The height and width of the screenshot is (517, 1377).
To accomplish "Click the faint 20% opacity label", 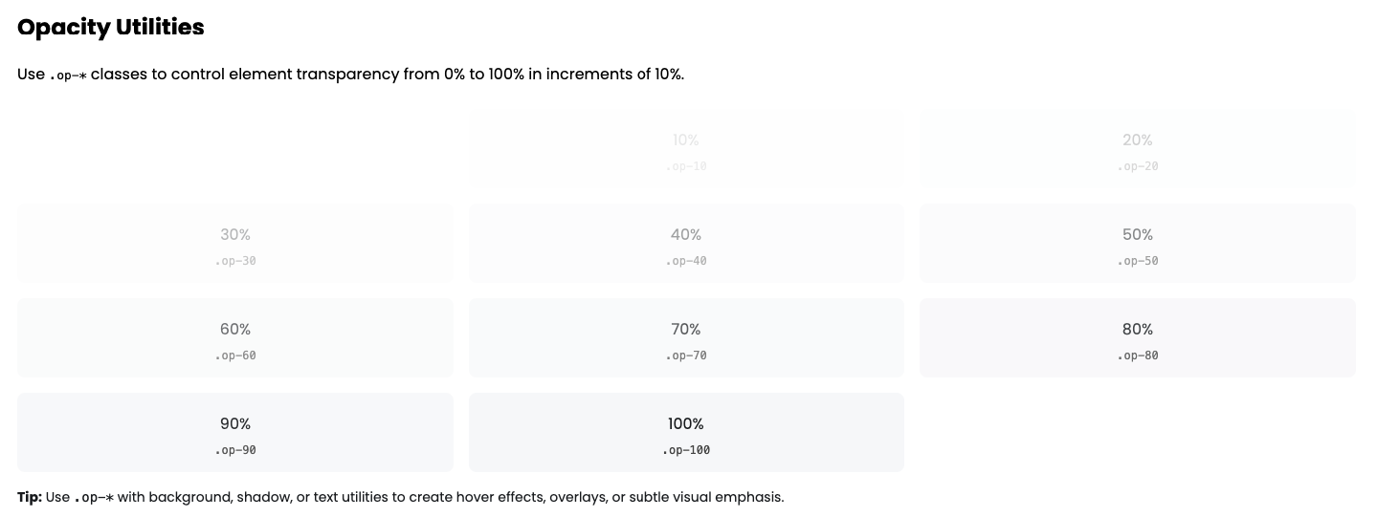I will pos(1138,140).
